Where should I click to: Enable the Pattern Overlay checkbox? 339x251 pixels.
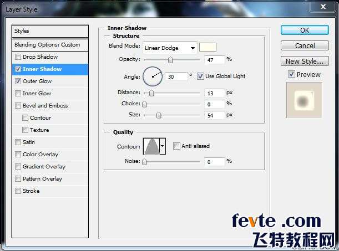(x=18, y=179)
